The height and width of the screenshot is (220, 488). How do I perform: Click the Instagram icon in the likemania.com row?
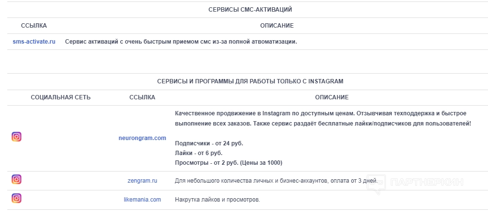(x=17, y=198)
